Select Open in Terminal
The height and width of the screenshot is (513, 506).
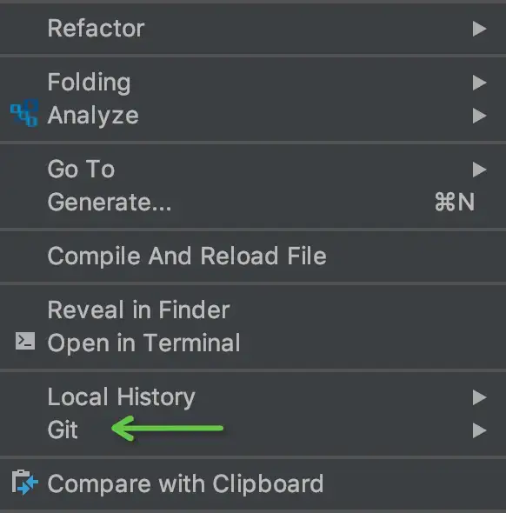253,343
